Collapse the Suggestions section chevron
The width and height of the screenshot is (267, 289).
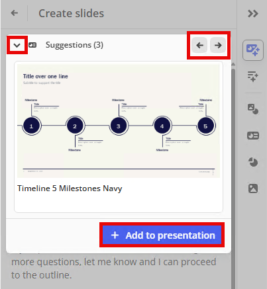click(x=17, y=45)
